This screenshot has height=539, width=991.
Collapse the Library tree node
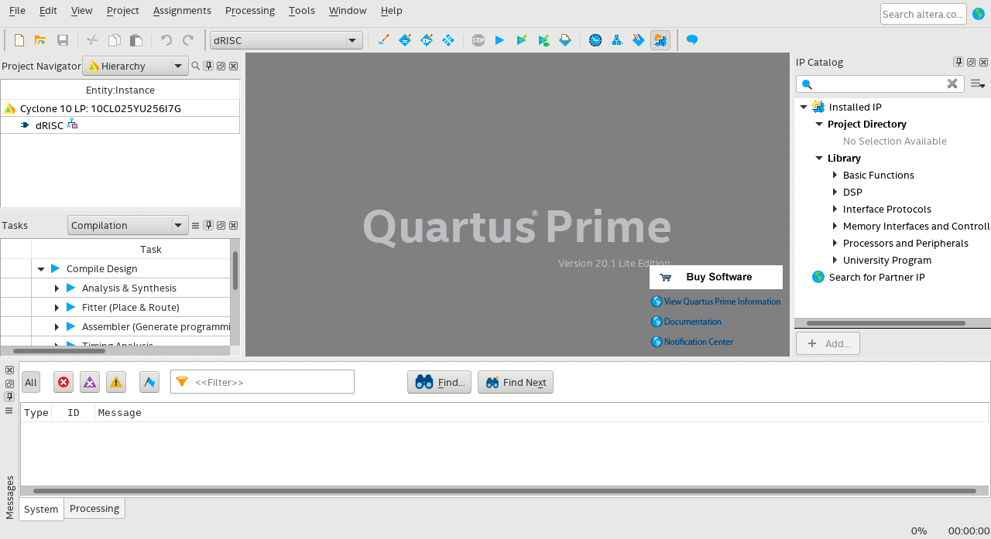(x=819, y=159)
